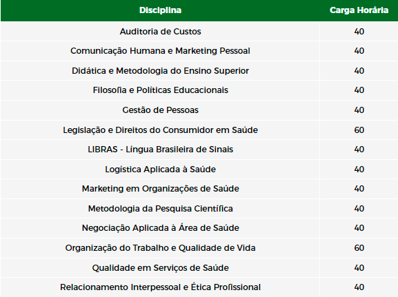Viewport: 398px width, 297px height.
Task: Click Didática e Metodologia do Ensino Superior
Action: [x=160, y=71]
